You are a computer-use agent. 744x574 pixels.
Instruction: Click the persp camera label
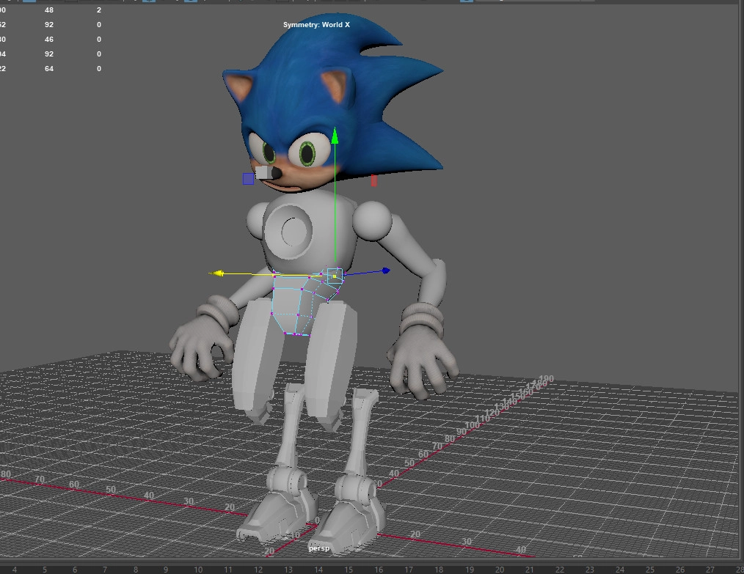pos(319,548)
